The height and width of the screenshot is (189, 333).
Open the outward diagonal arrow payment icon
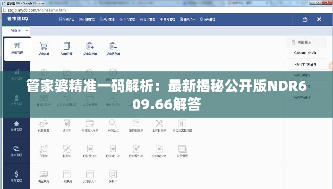click(43, 149)
